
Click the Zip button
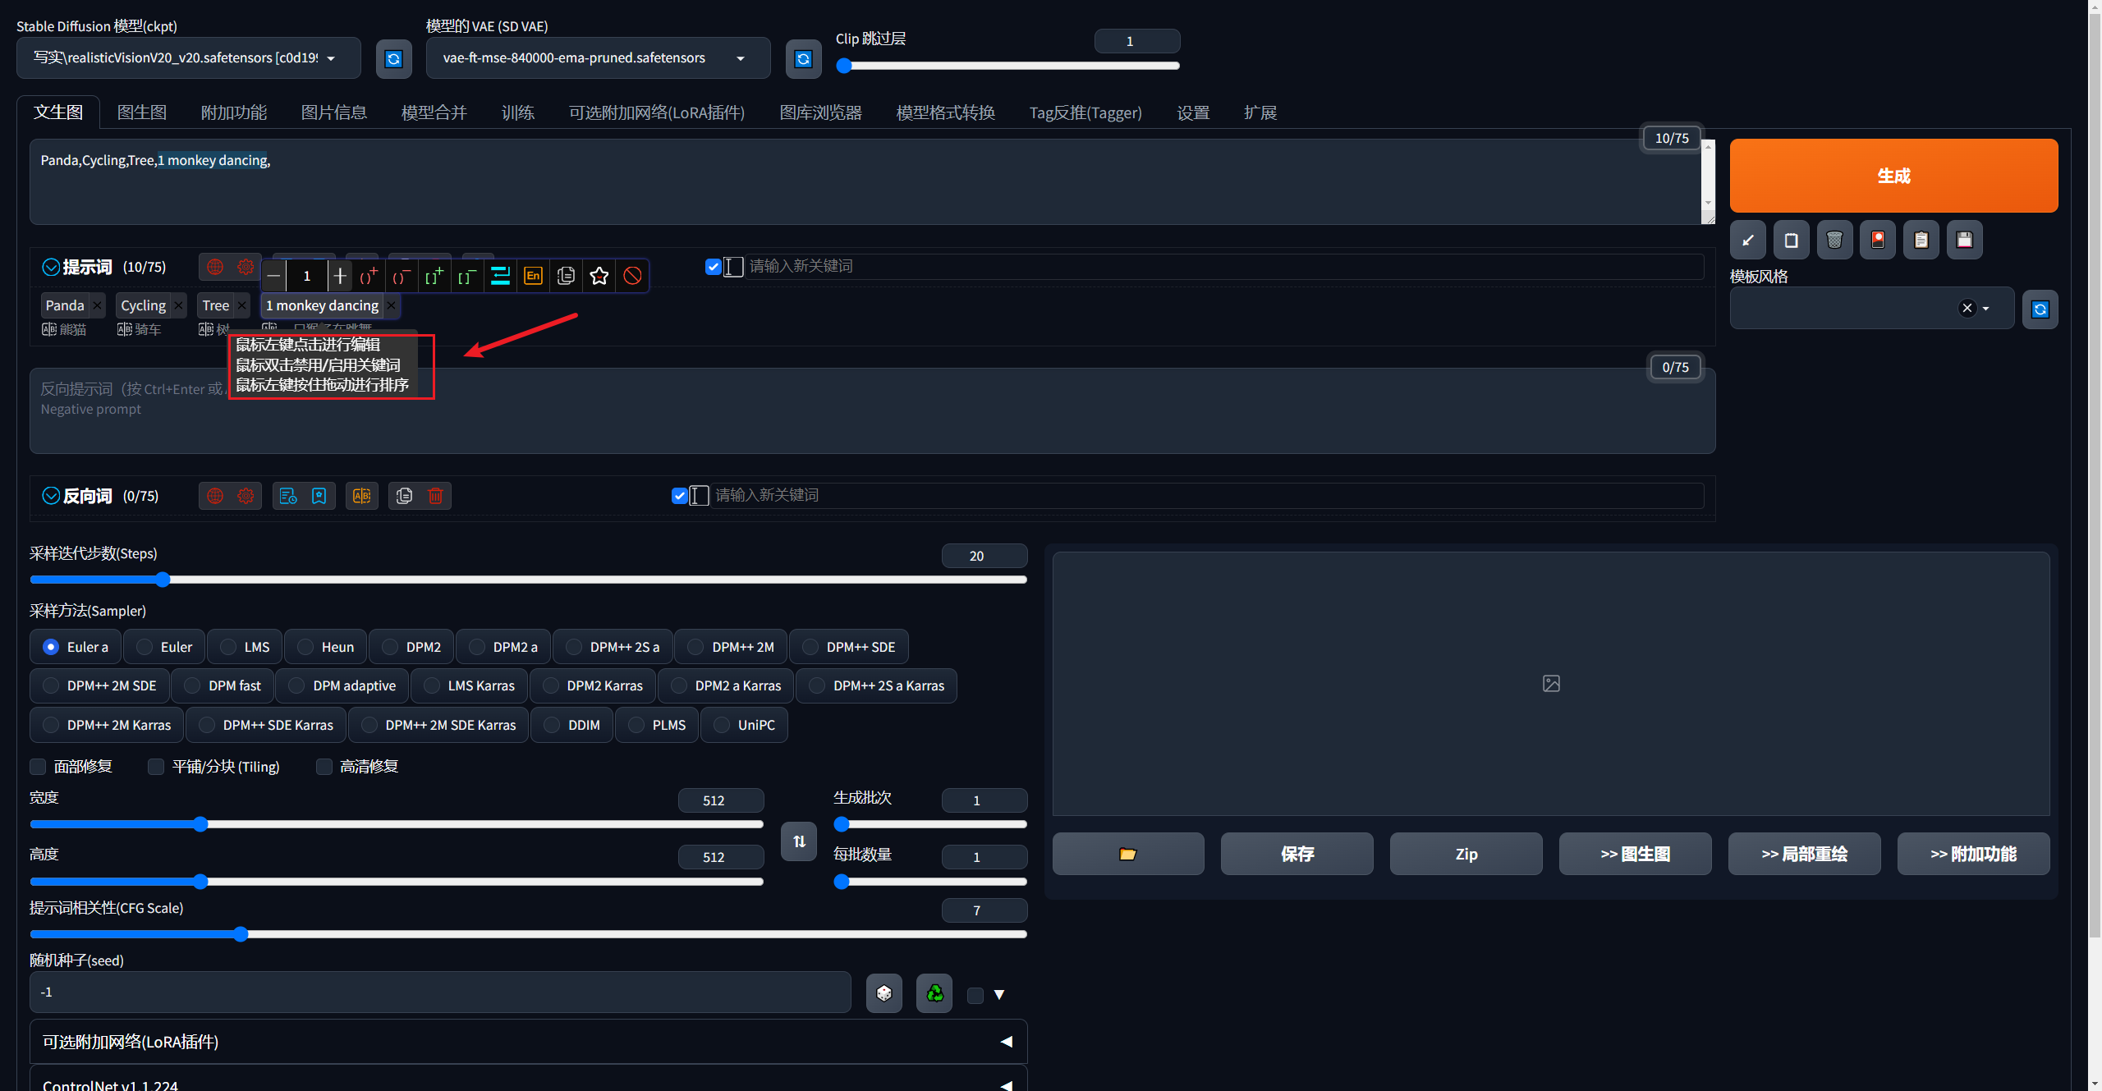coord(1466,854)
